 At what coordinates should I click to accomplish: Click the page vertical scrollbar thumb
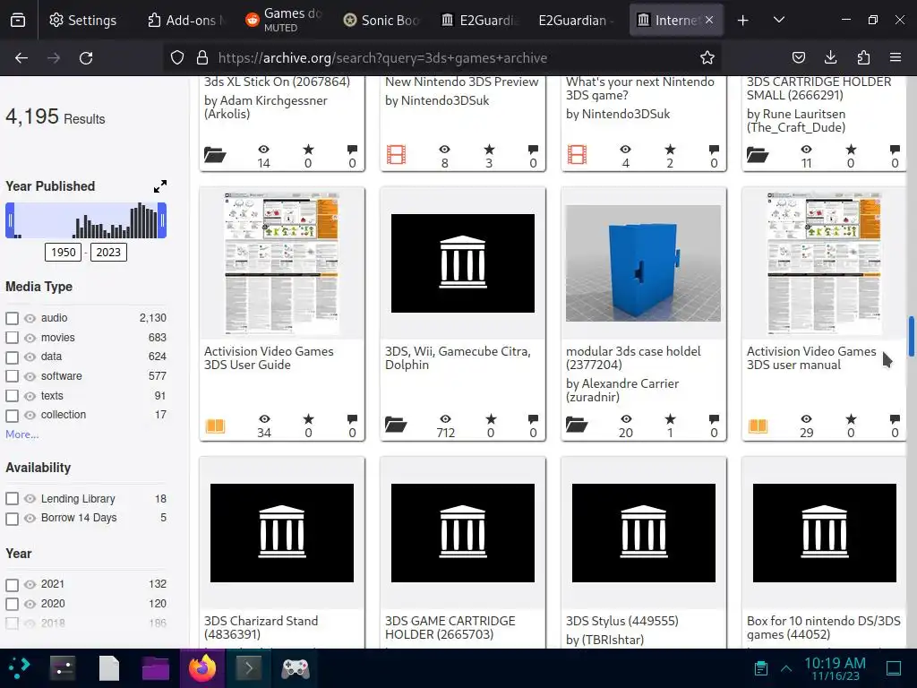[x=911, y=337]
